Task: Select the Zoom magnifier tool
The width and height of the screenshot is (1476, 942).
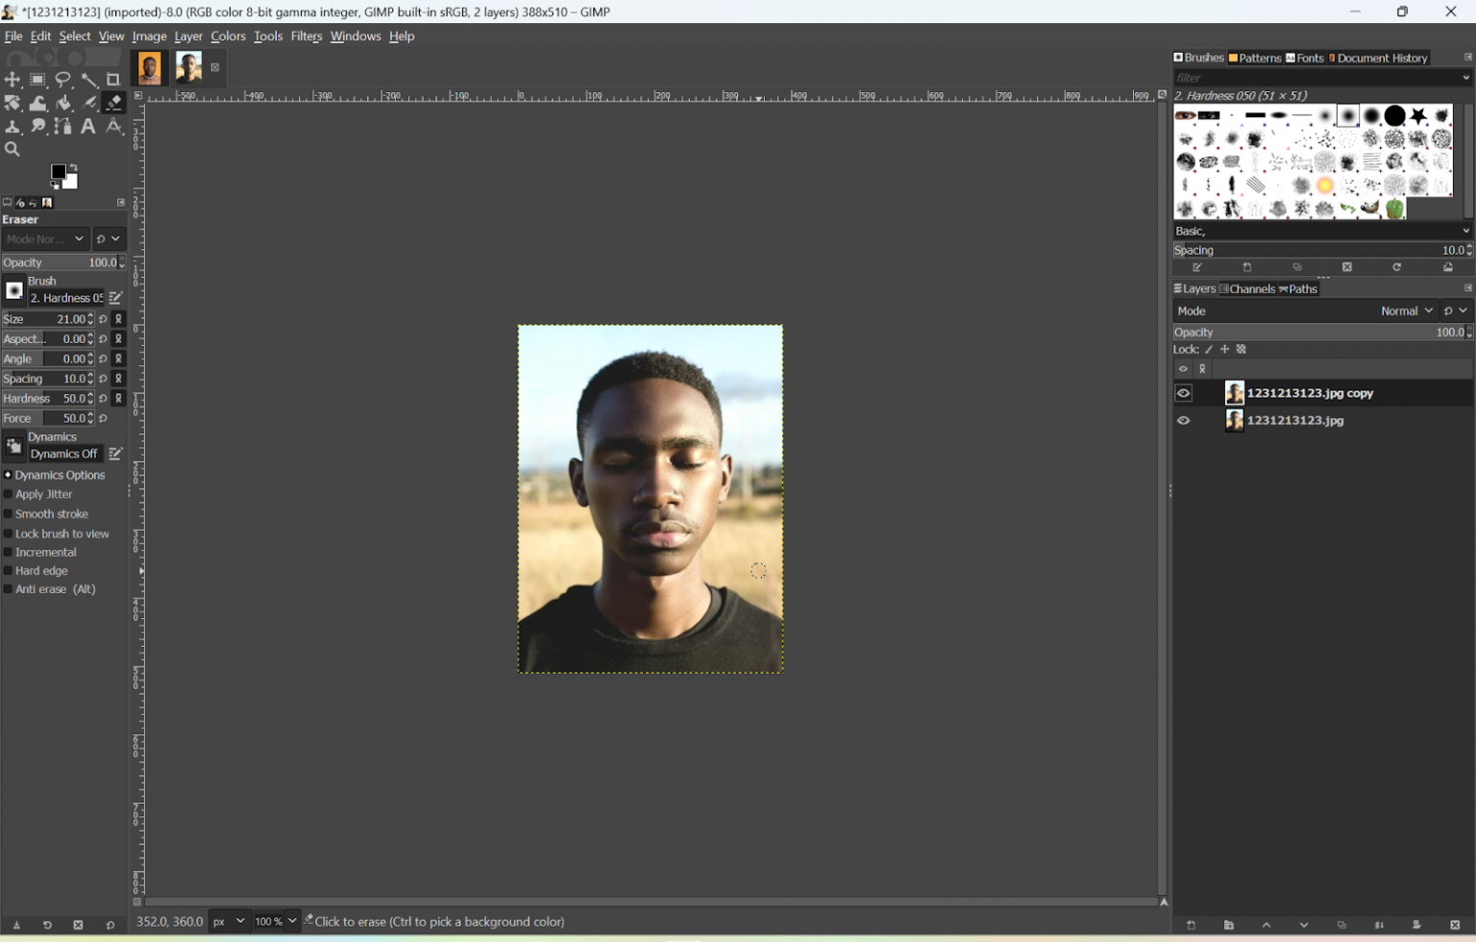Action: pos(12,149)
